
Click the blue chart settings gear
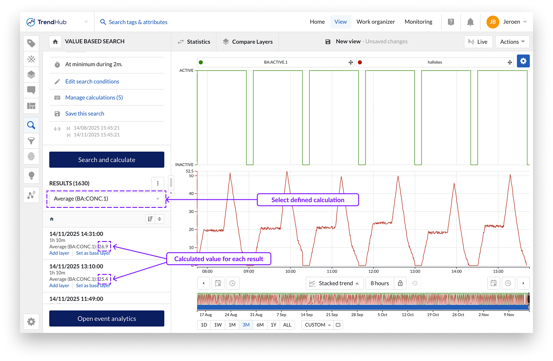point(523,61)
